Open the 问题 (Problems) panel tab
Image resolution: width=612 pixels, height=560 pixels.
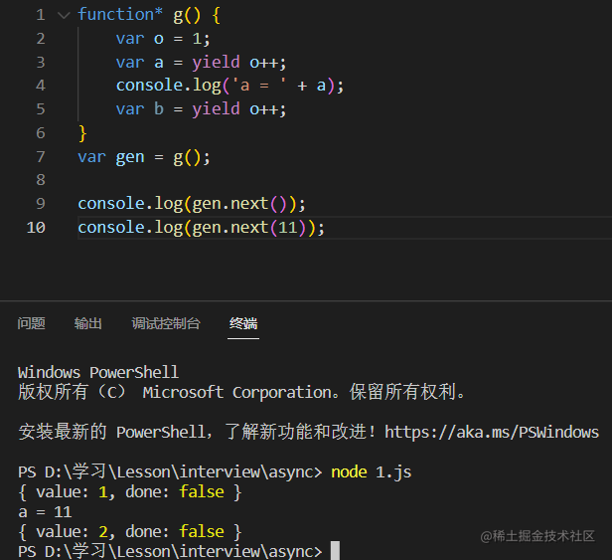click(31, 323)
